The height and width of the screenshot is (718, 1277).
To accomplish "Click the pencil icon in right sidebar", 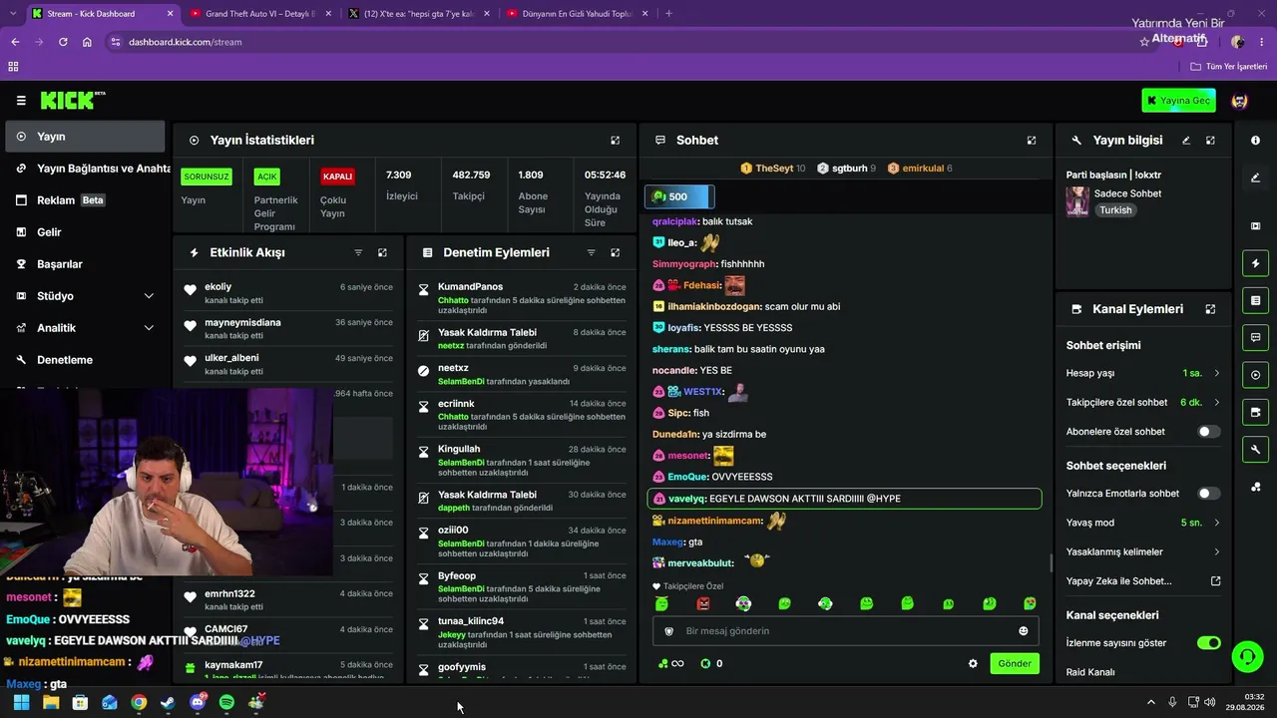I will click(1255, 178).
